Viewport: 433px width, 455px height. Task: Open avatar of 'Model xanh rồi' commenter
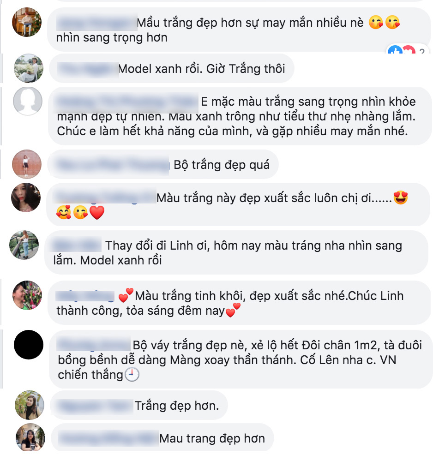[29, 68]
